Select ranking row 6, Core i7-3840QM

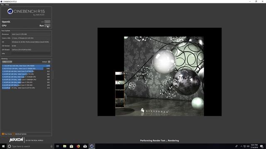coord(26,79)
